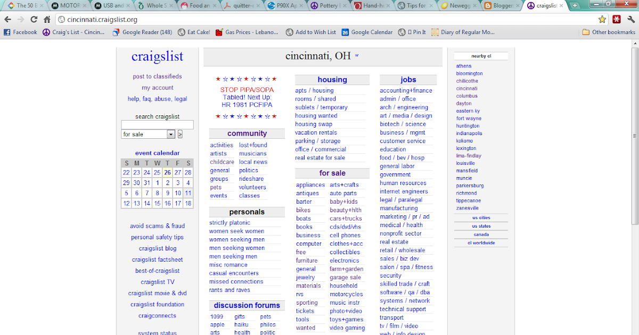This screenshot has height=335, width=639.
Task: Expand the 'cl worldwide' section
Action: (x=481, y=243)
